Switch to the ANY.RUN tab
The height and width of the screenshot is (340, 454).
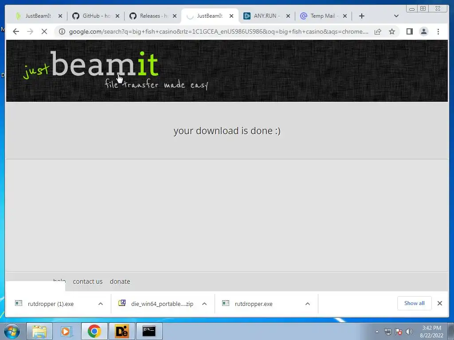pyautogui.click(x=262, y=16)
